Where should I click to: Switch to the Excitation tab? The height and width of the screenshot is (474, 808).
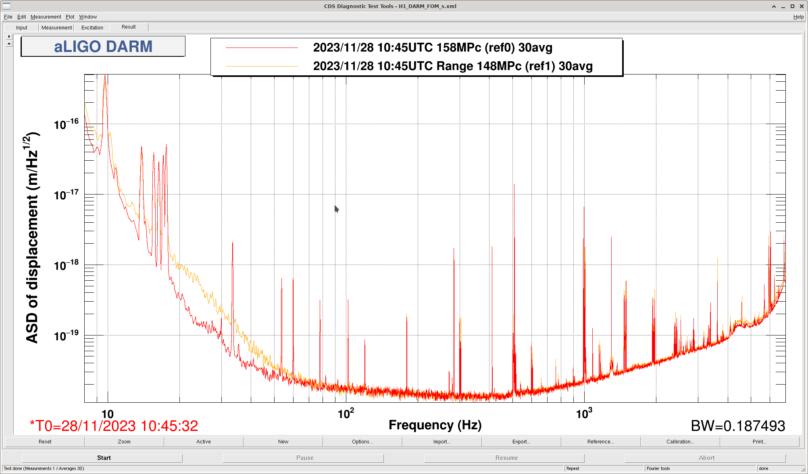coord(92,28)
